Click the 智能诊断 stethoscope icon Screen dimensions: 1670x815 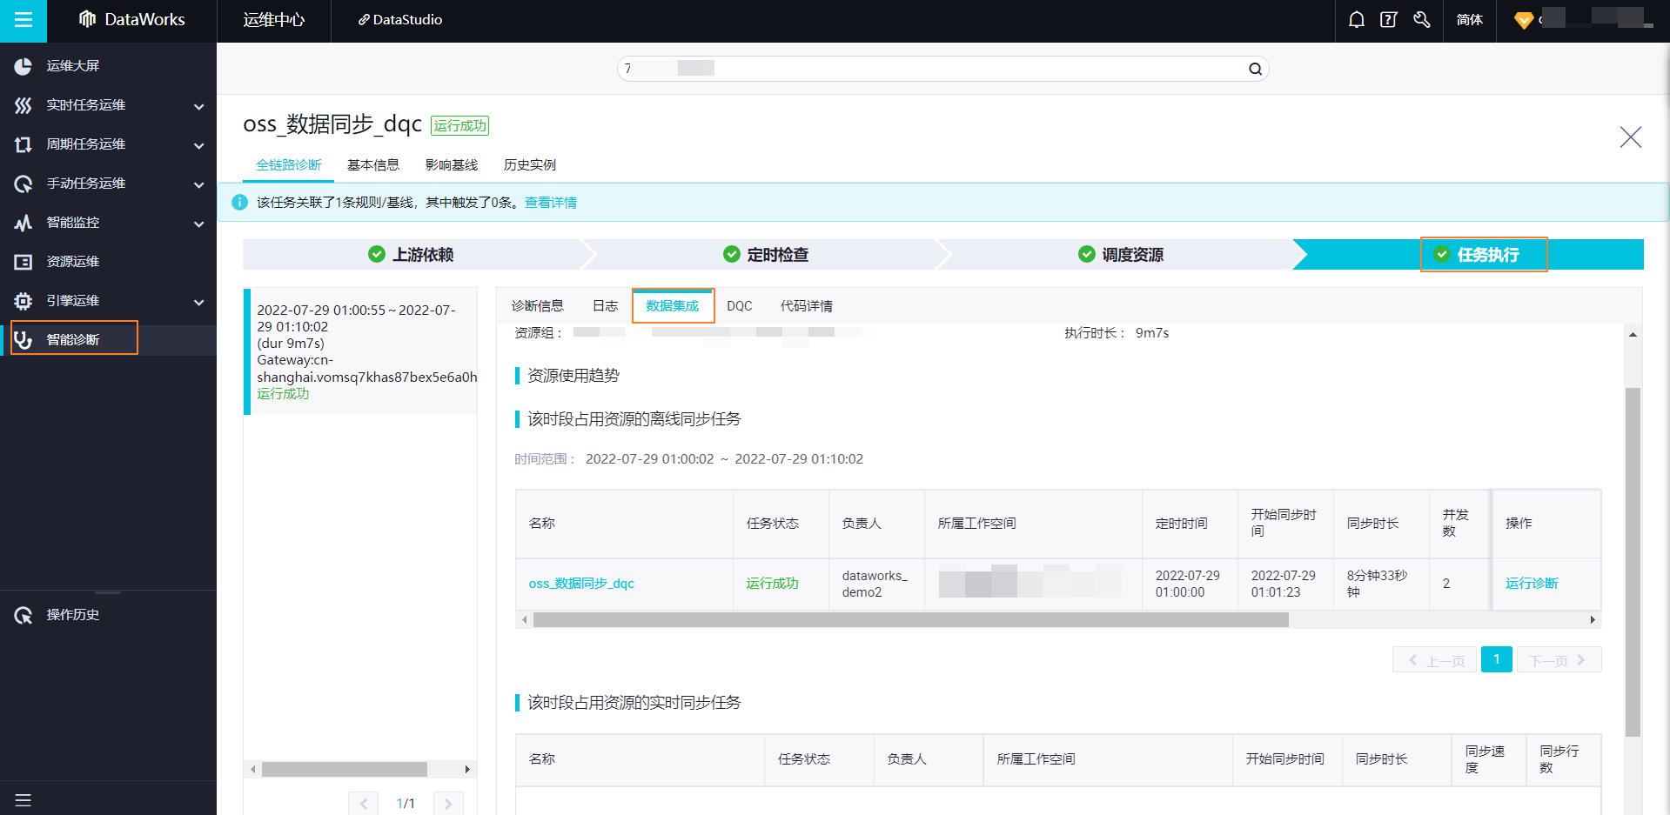[x=23, y=340]
